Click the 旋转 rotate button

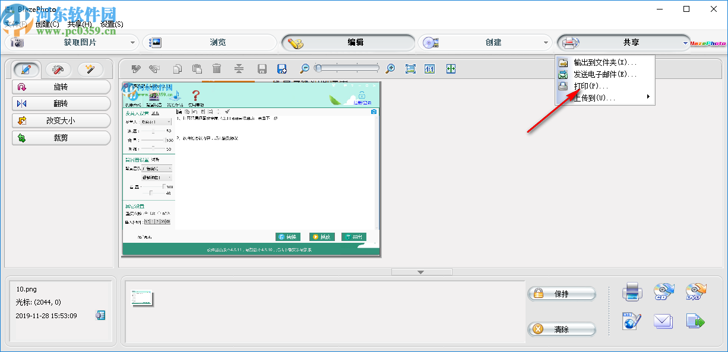(x=61, y=87)
